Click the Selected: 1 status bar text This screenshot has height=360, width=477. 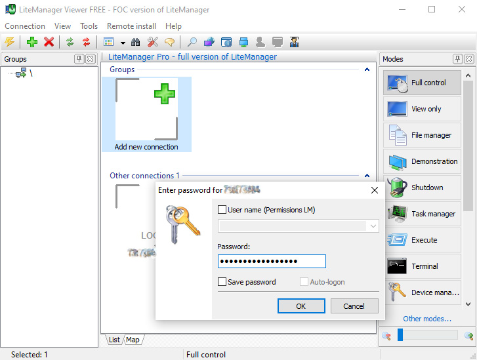click(30, 355)
